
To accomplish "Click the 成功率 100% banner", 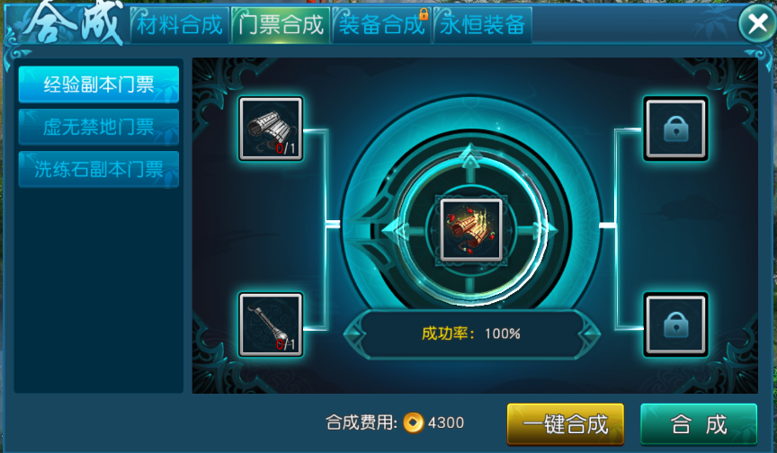I will [x=471, y=333].
